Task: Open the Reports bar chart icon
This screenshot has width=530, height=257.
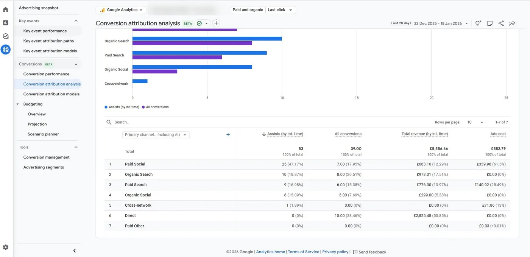Action: 5,23
